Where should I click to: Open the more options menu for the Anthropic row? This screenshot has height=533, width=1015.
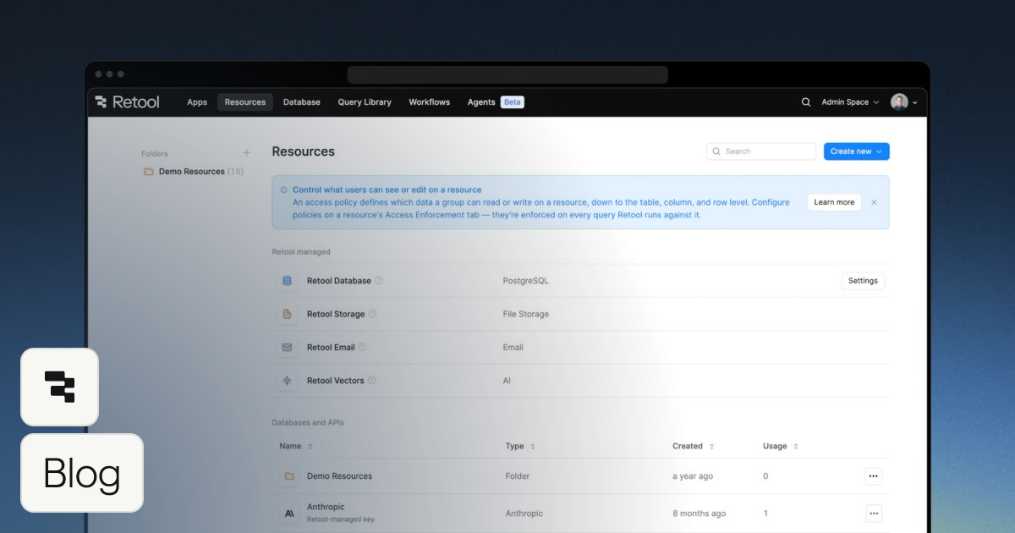(x=874, y=514)
